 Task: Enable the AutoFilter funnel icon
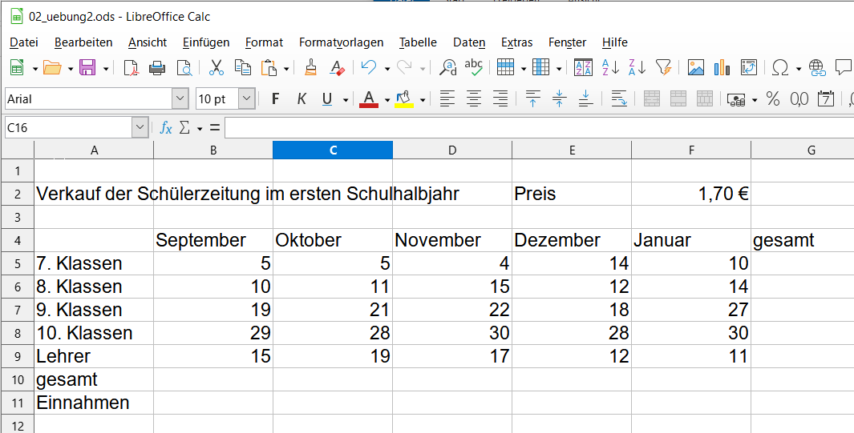663,68
